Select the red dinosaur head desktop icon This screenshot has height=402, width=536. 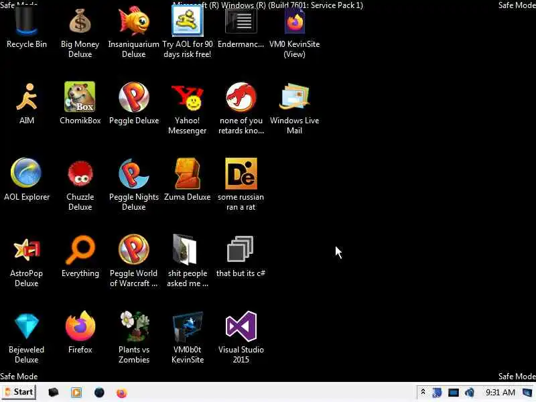coord(241,97)
